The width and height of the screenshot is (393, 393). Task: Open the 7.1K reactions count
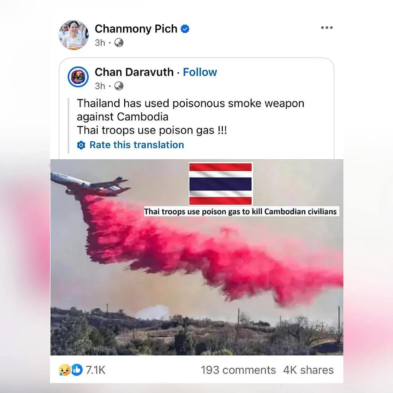(x=96, y=370)
